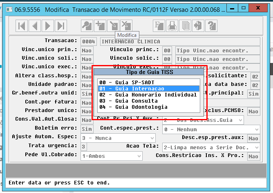Viewport: 273px width, 193px height.
Task: Click the printer icon
Action: pyautogui.click(x=172, y=26)
